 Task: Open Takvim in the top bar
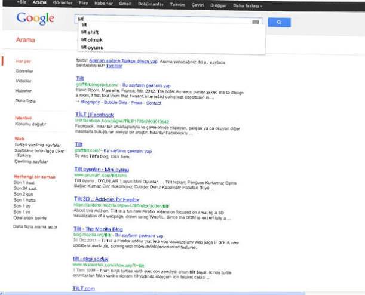[x=177, y=4]
